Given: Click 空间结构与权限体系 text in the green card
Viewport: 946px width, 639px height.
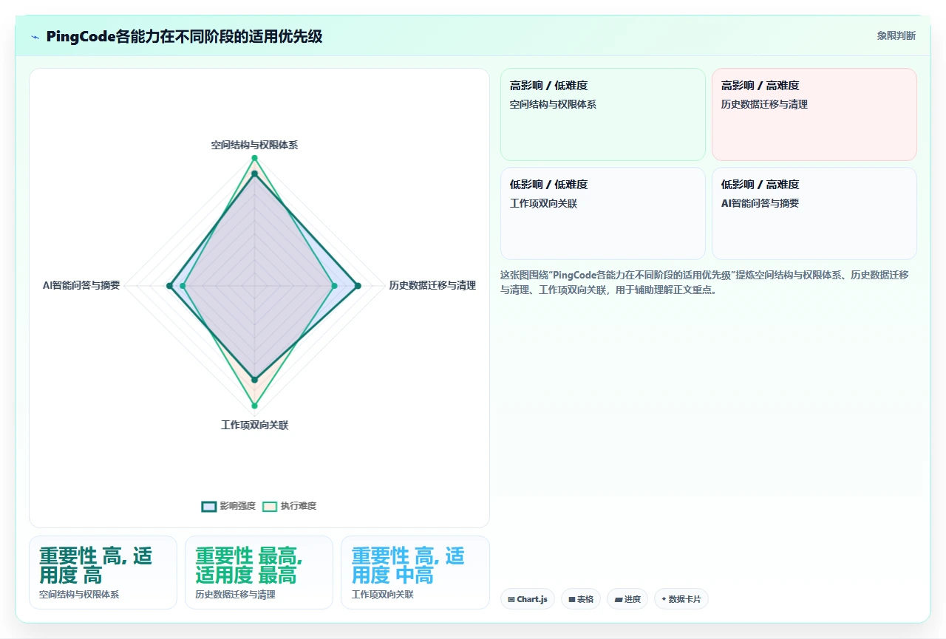Looking at the screenshot, I should click(x=553, y=105).
